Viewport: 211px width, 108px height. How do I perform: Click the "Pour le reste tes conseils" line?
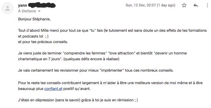(110, 83)
